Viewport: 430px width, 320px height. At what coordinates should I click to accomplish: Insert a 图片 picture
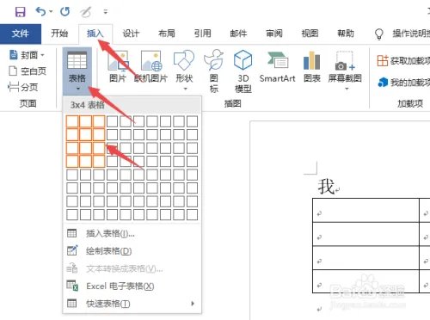[x=118, y=66]
